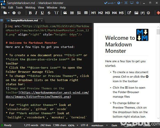The height and width of the screenshot is (128, 160).
Task: Open the Tools menu
Action: [19, 8]
